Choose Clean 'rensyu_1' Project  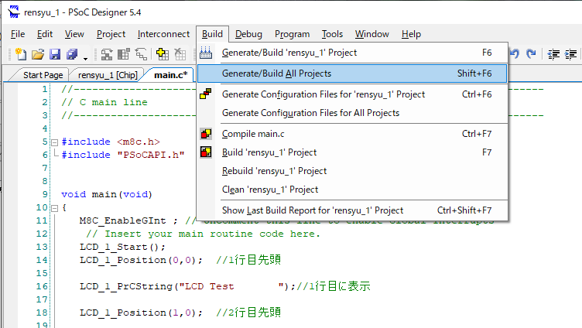[352, 190]
